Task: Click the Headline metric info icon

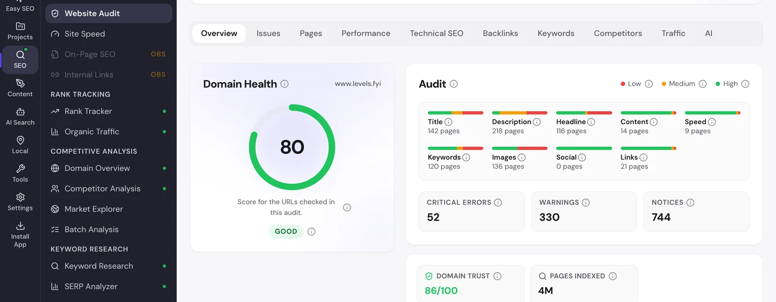Action: 591,122
